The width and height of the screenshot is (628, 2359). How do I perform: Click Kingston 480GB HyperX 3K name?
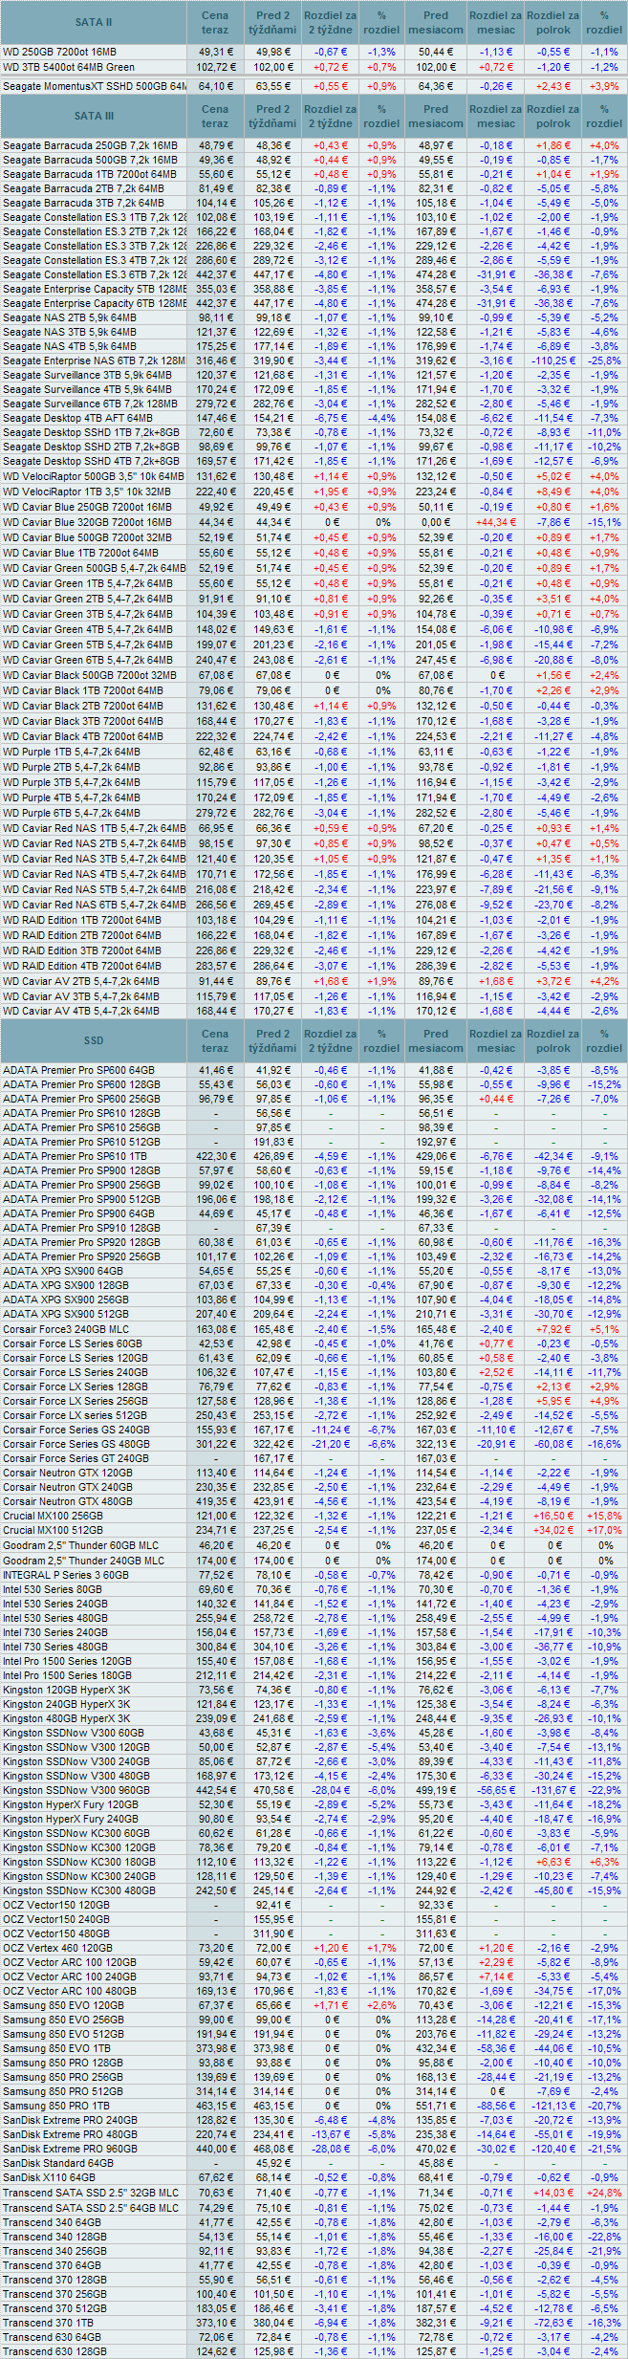point(67,1718)
